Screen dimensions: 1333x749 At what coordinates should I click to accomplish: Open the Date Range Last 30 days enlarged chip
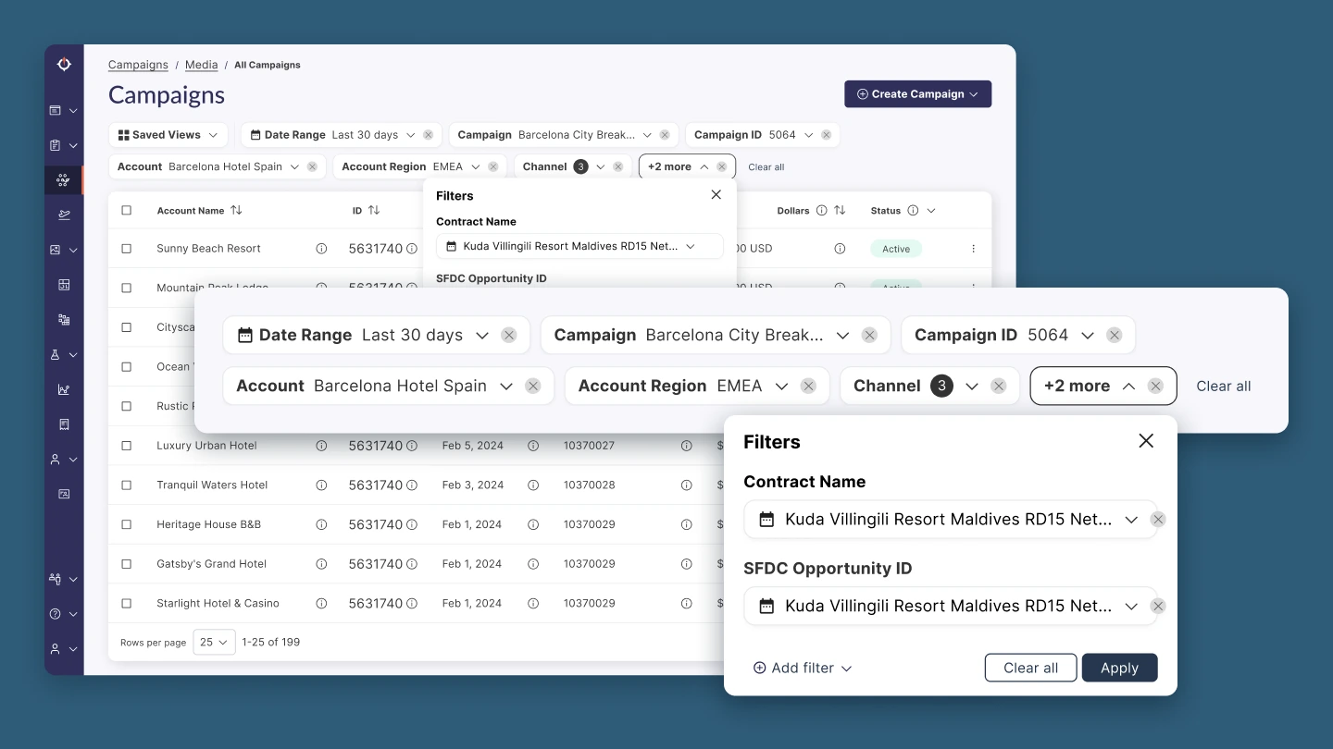376,335
